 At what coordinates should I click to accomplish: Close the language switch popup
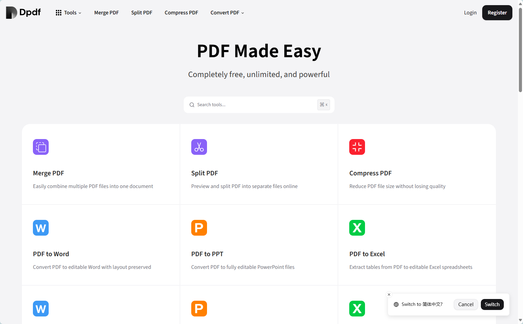(389, 295)
